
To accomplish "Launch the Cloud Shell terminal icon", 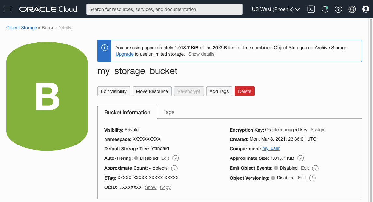I will [311, 9].
